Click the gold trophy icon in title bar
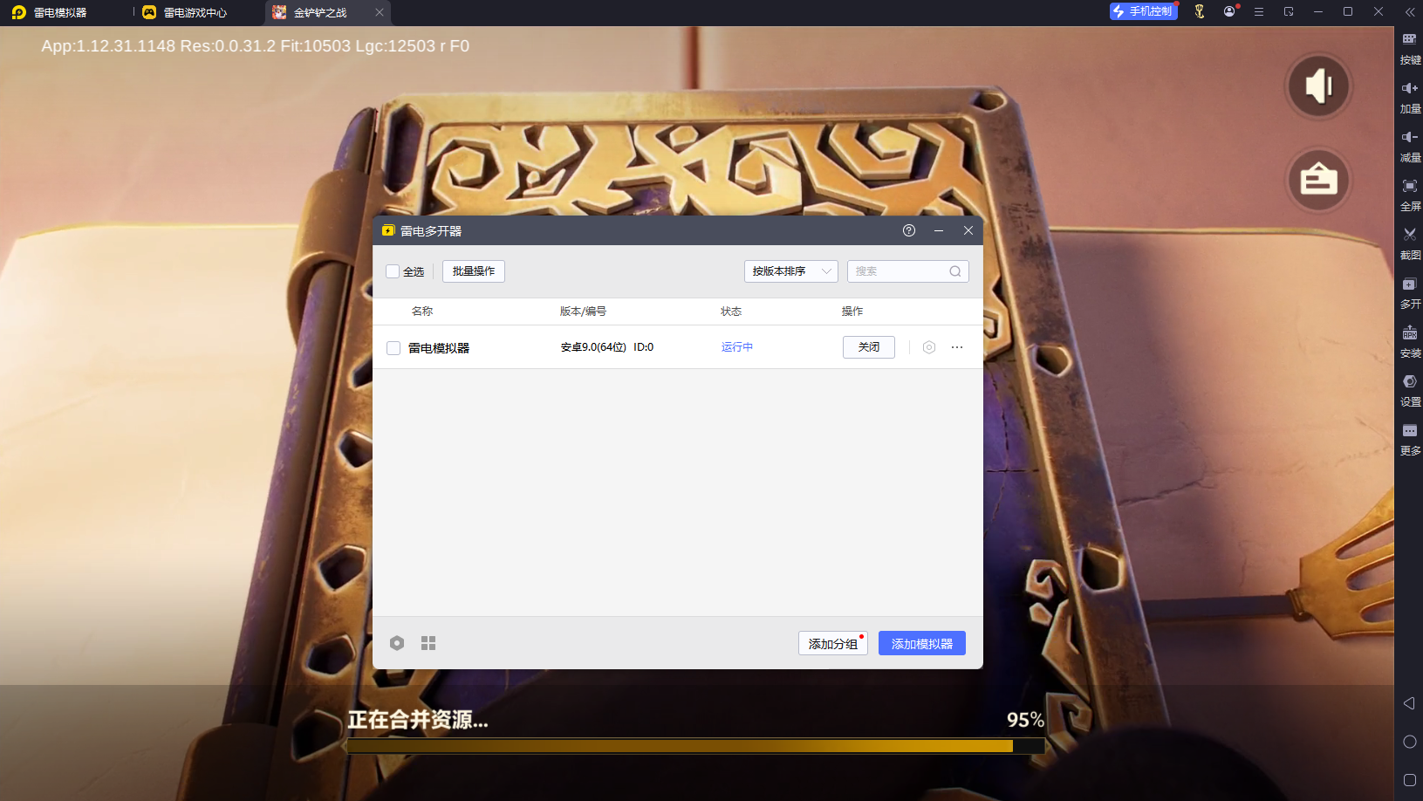 (1200, 12)
